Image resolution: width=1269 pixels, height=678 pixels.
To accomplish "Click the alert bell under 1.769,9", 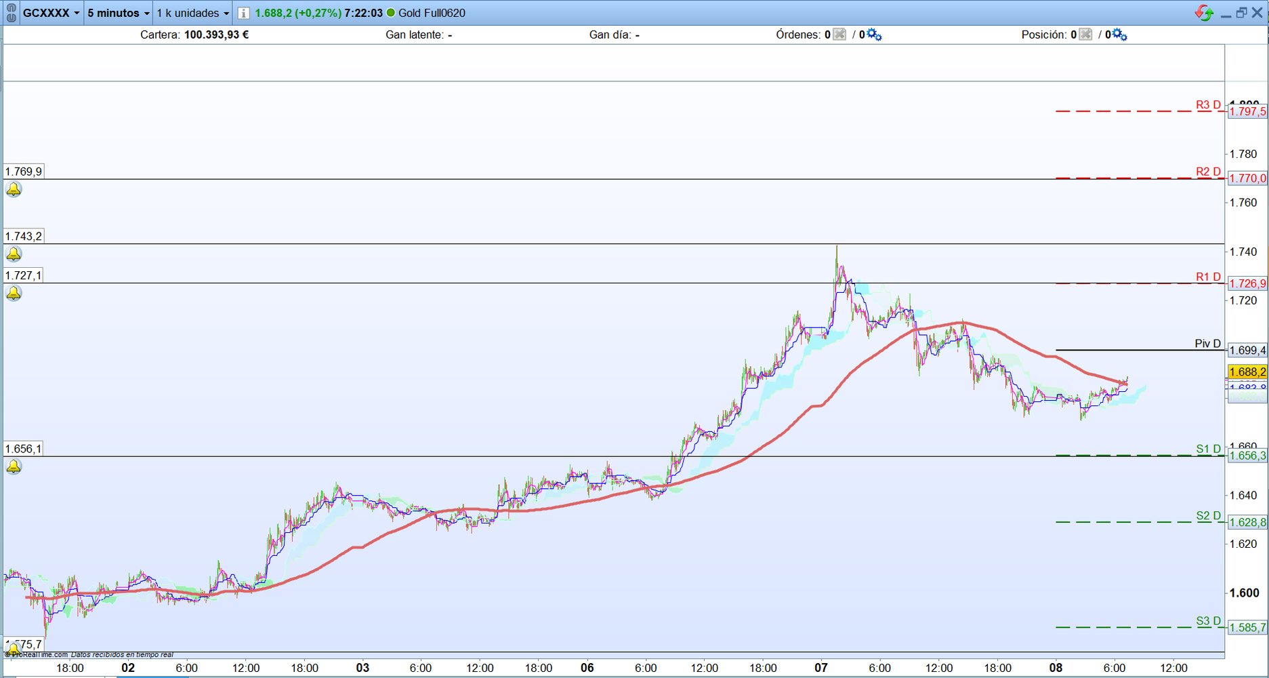I will 14,189.
